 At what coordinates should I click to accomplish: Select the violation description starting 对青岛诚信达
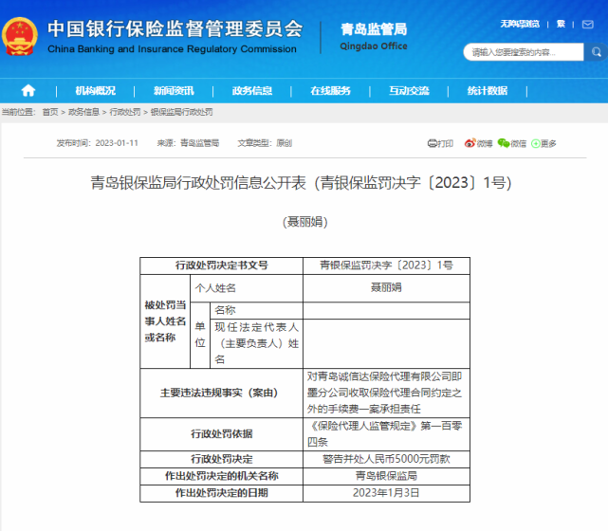coord(386,393)
